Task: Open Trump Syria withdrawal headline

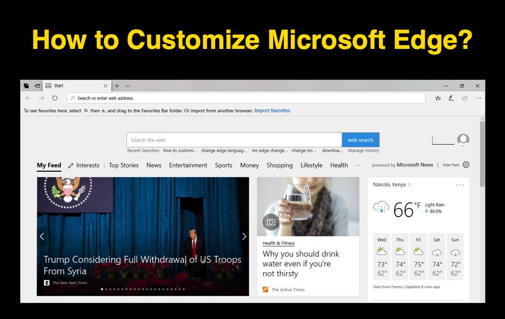Action: pos(142,265)
